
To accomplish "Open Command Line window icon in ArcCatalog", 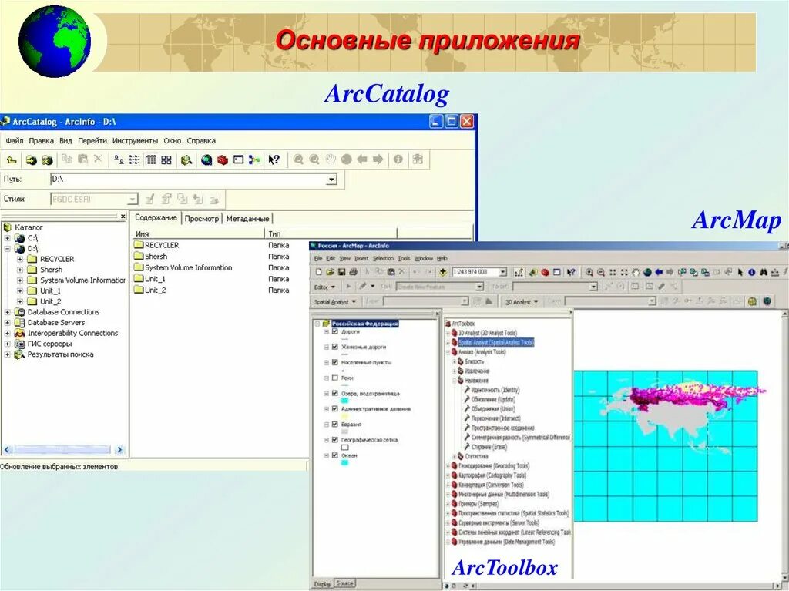I will 239,160.
